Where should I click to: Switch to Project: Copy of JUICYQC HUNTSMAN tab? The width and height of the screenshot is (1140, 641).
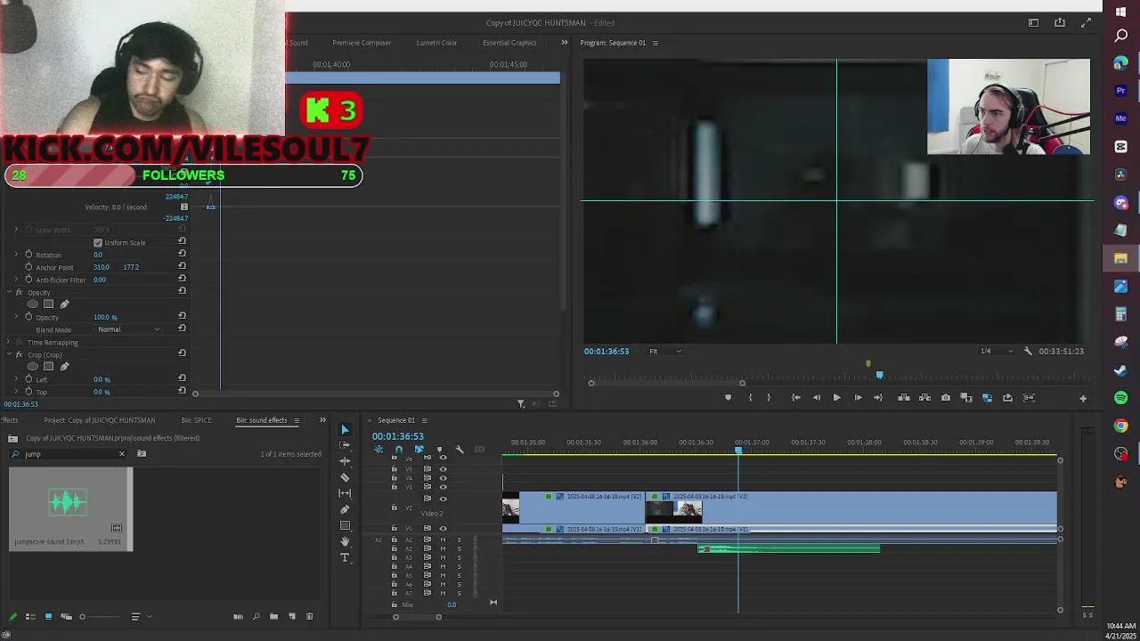tap(99, 420)
